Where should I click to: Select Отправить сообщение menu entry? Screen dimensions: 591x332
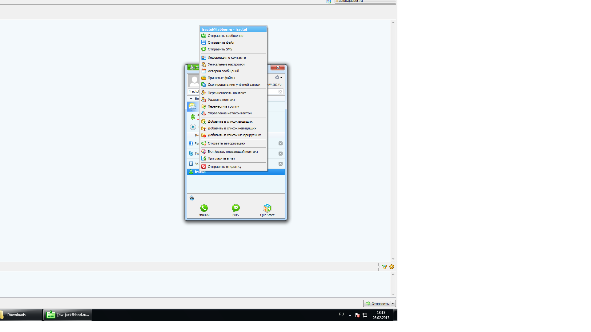pos(233,36)
